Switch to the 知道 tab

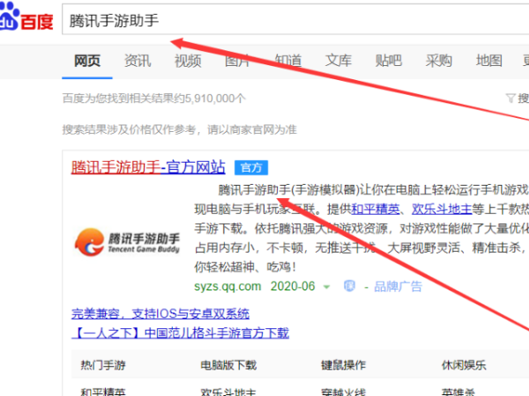[x=288, y=61]
